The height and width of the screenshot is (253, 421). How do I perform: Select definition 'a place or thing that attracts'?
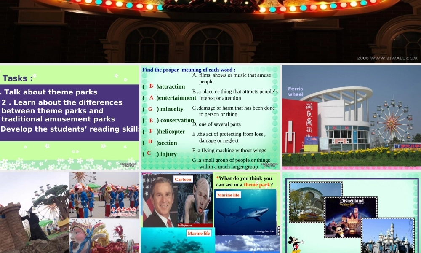point(235,94)
